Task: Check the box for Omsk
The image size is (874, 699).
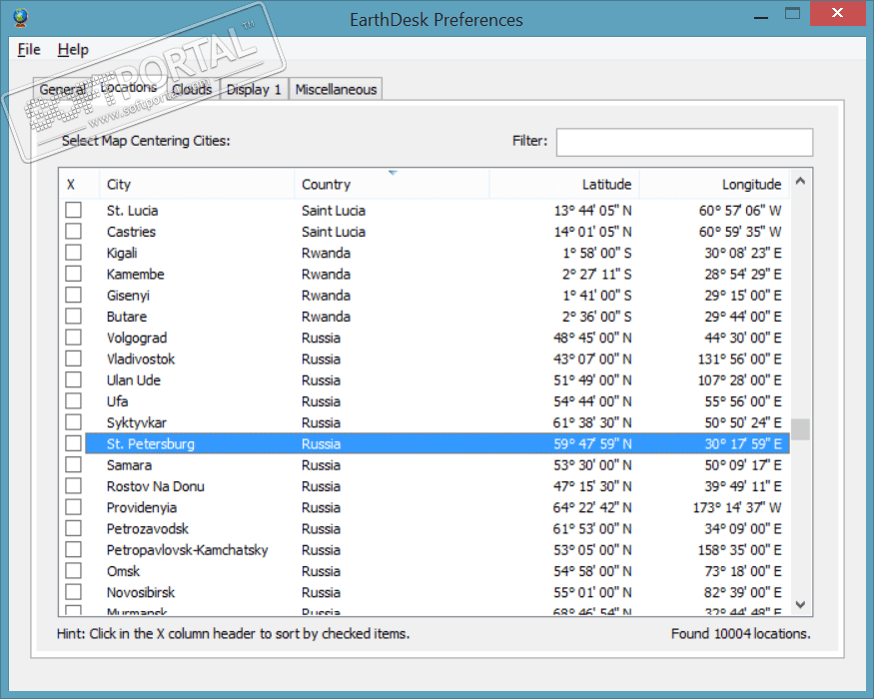Action: coord(73,570)
